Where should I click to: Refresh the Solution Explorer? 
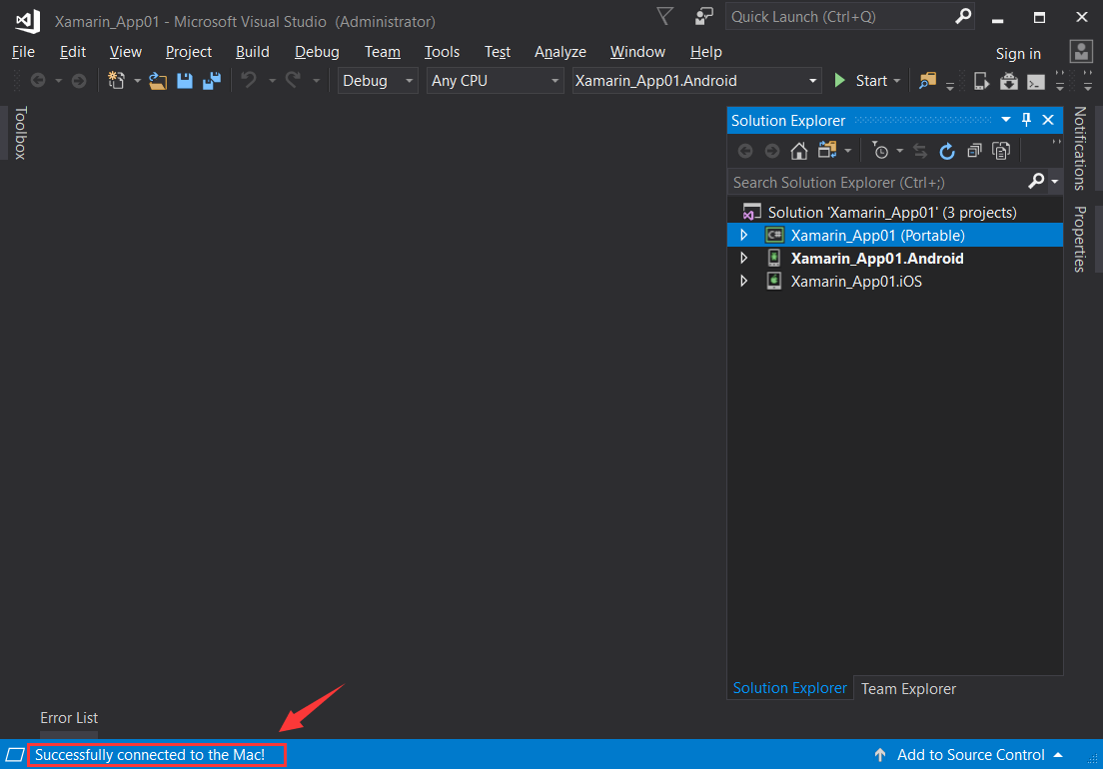pyautogui.click(x=947, y=151)
